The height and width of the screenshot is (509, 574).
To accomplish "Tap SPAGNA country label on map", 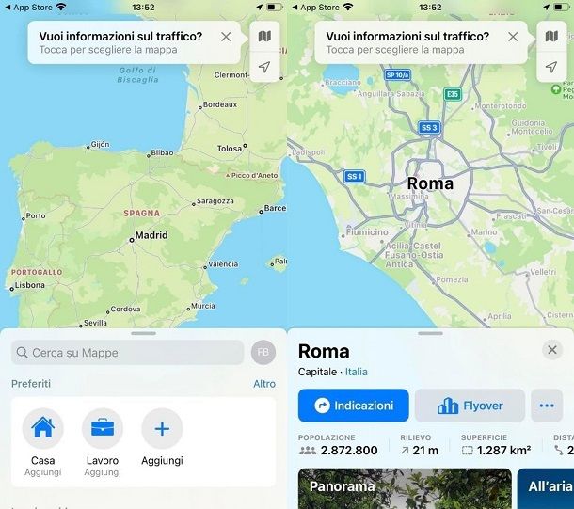I will tap(142, 214).
